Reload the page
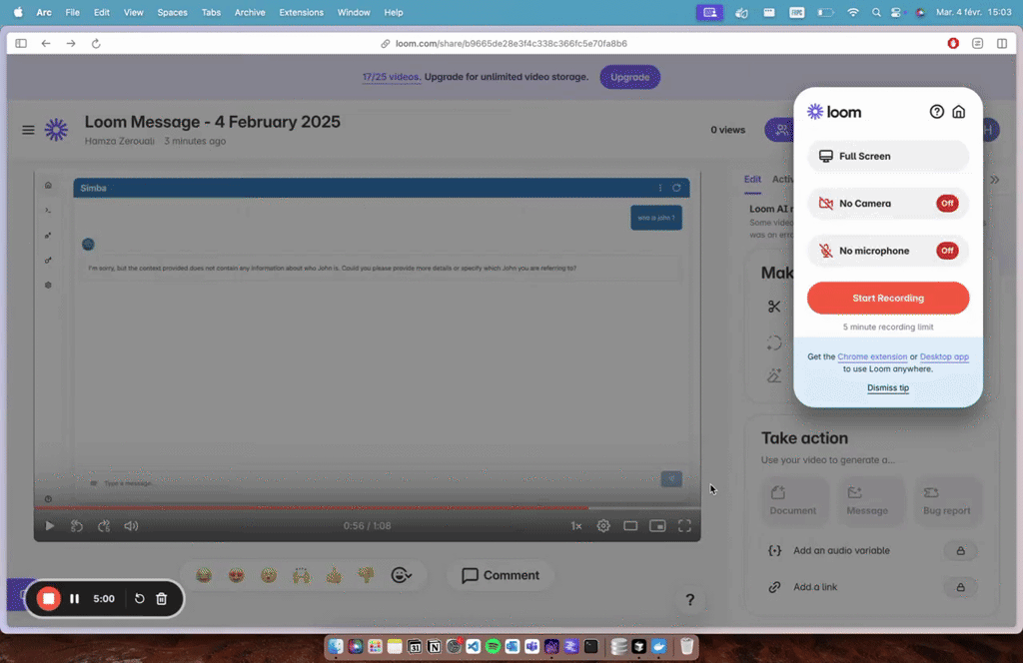 pyautogui.click(x=96, y=43)
